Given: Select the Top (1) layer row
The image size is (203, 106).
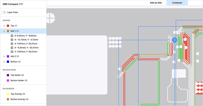Looking at the screenshot, I should pos(23,26).
